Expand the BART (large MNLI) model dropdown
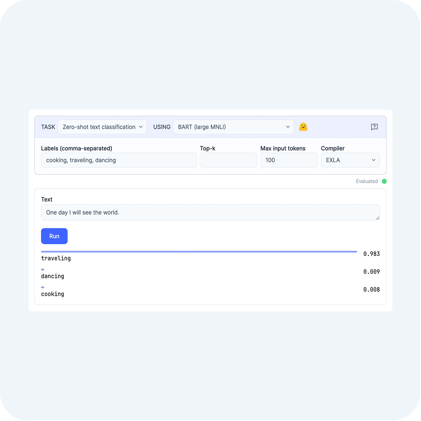Viewport: 421px width, 421px height. 234,127
